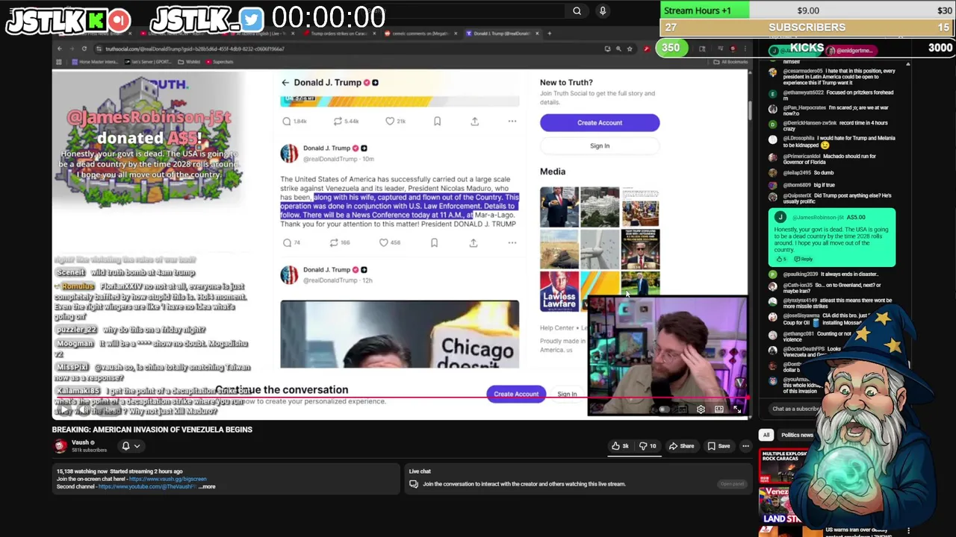The height and width of the screenshot is (537, 956).
Task: Open Trump profile avatar on 10m post
Action: click(x=289, y=154)
